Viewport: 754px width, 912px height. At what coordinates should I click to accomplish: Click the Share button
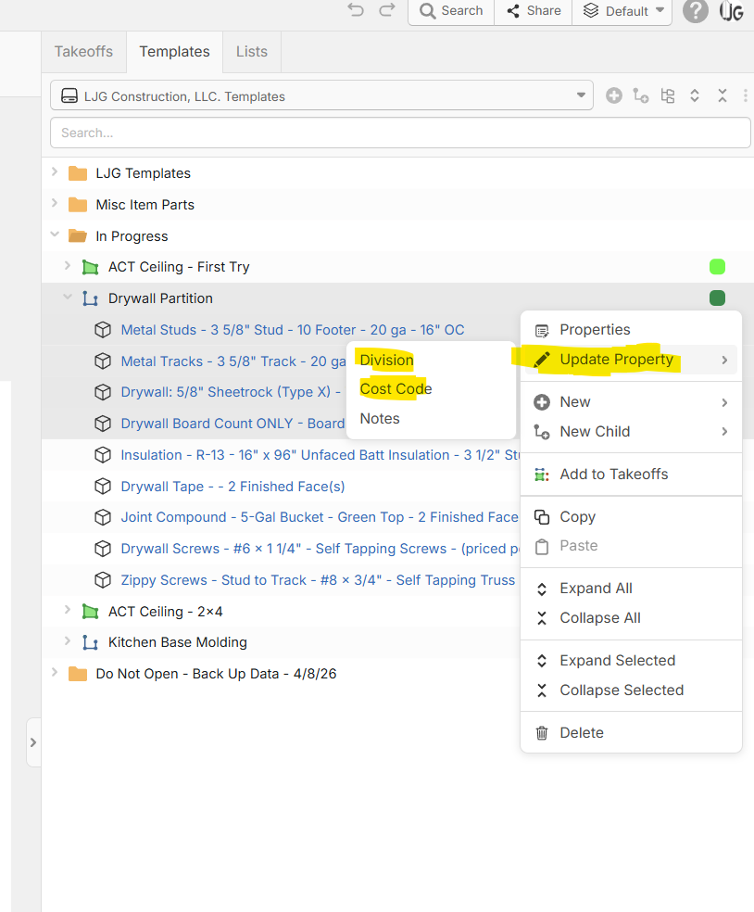click(x=534, y=11)
